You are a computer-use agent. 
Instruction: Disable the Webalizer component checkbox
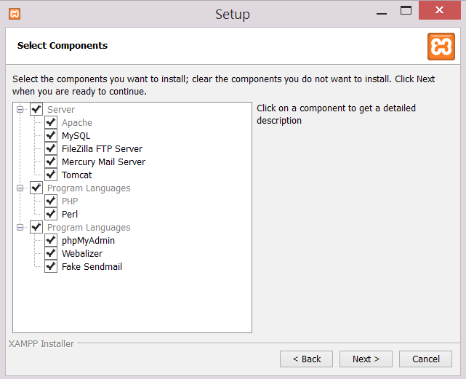51,254
